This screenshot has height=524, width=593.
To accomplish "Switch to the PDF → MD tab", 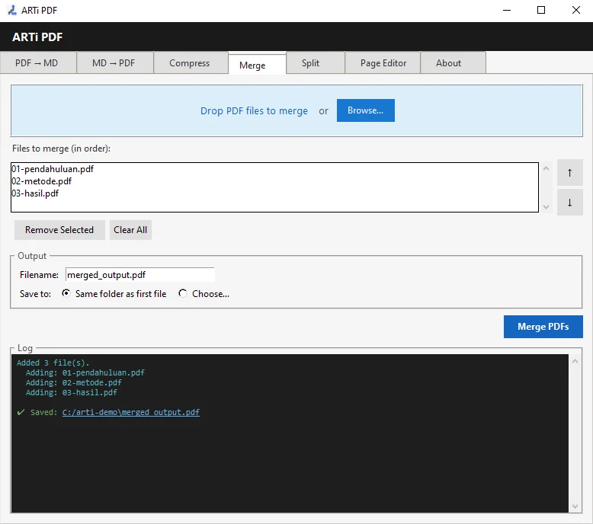I will click(x=38, y=62).
